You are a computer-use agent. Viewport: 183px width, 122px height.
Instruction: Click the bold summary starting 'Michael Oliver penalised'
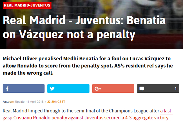(x=88, y=66)
